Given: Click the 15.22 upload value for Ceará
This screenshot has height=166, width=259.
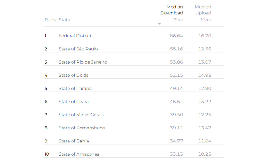Looking at the screenshot, I should coord(205,102).
